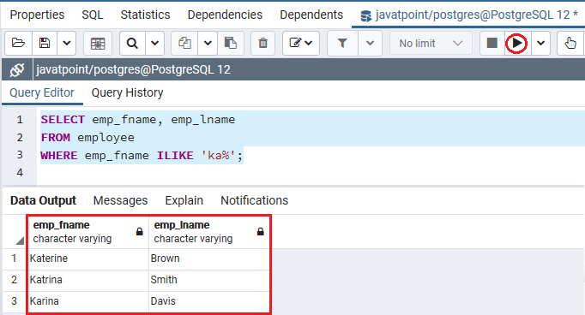This screenshot has height=315, width=585.
Task: Click the SELECT line in the query editor
Action: click(138, 120)
